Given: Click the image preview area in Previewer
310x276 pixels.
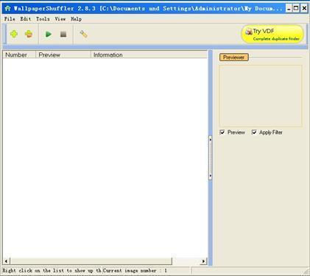Looking at the screenshot, I should pos(261,96).
